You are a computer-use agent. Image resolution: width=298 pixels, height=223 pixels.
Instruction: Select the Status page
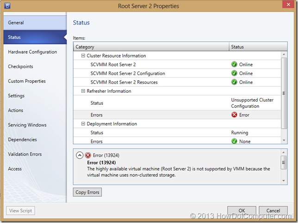click(x=35, y=38)
